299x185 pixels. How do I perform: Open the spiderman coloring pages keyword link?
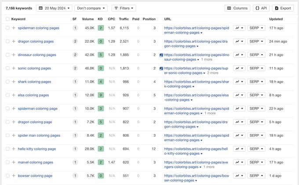click(x=39, y=28)
